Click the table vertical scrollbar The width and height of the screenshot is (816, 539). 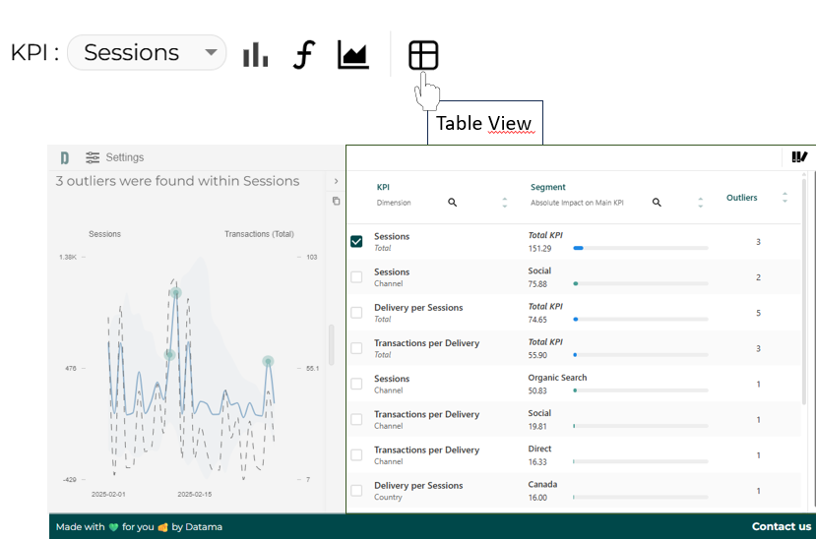tap(804, 291)
